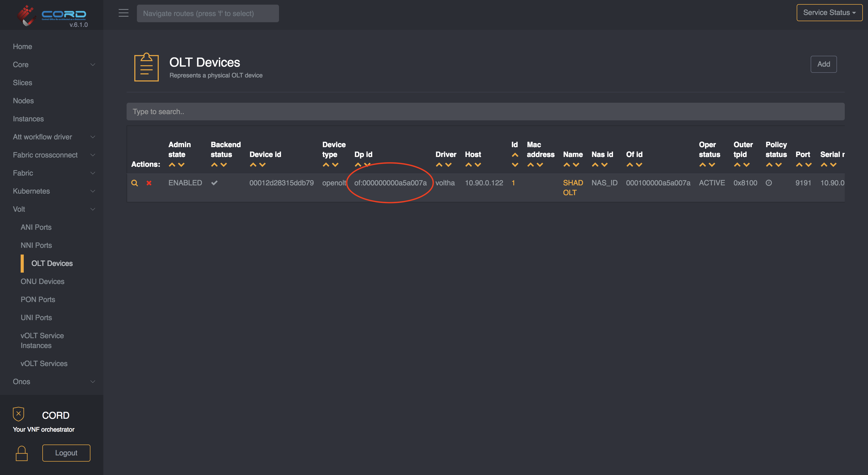Sort Backend status ascending
Viewport: 868px width, 475px height.
214,165
